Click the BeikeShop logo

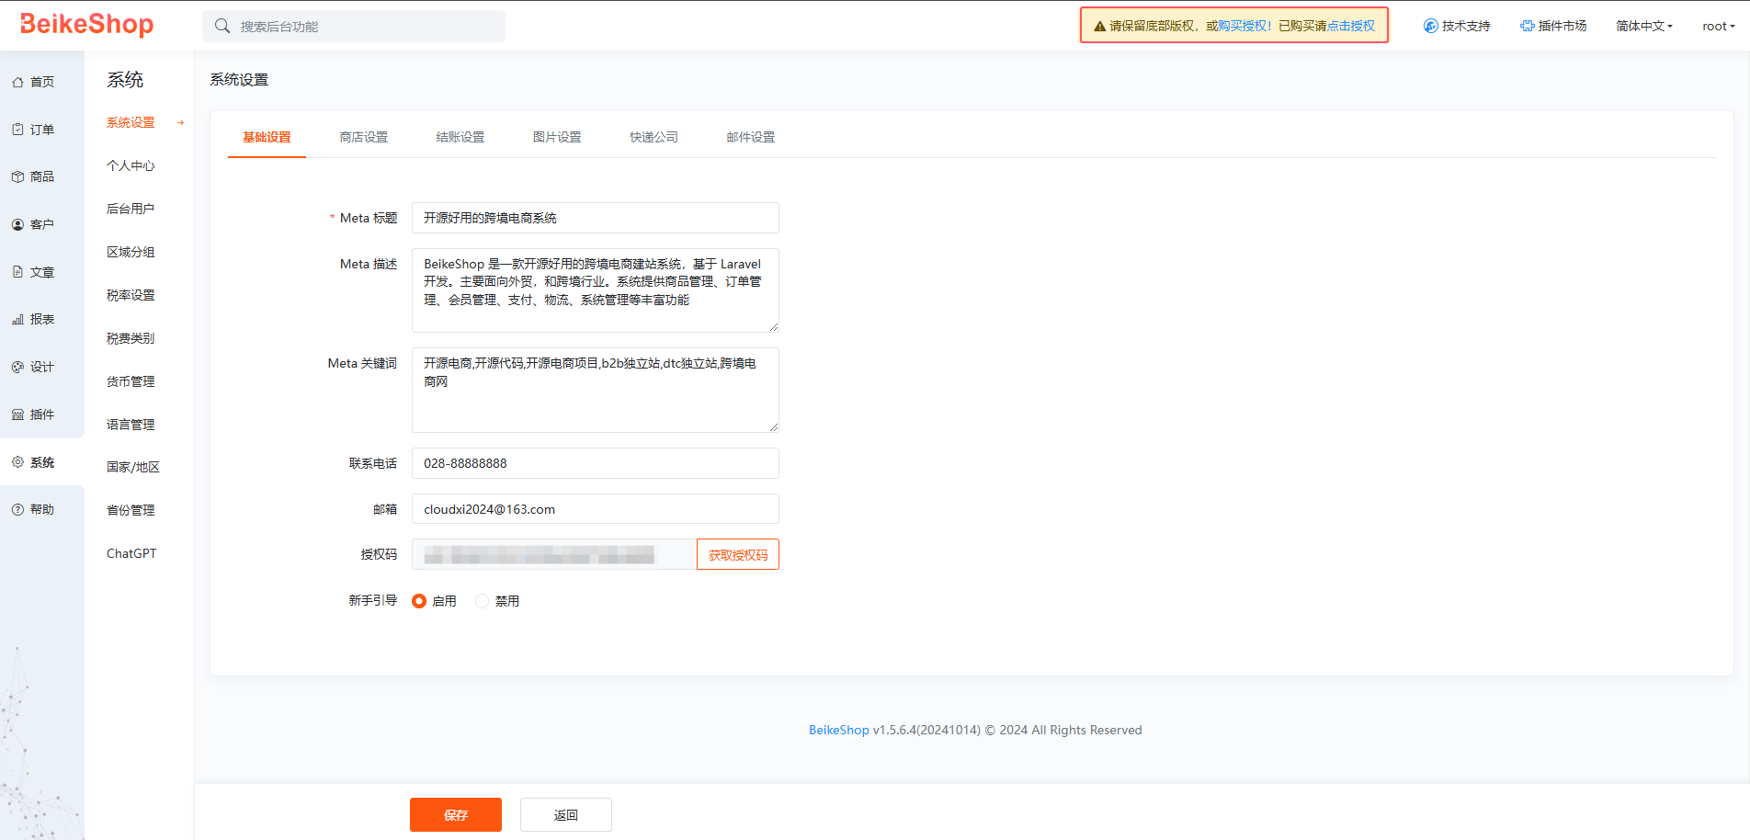87,25
